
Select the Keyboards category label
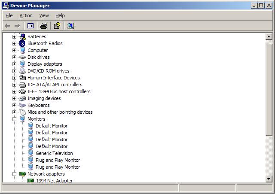click(x=39, y=105)
